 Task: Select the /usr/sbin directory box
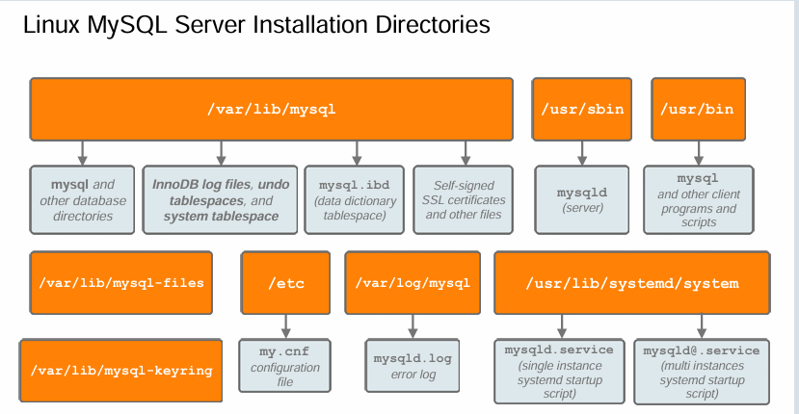pos(581,109)
